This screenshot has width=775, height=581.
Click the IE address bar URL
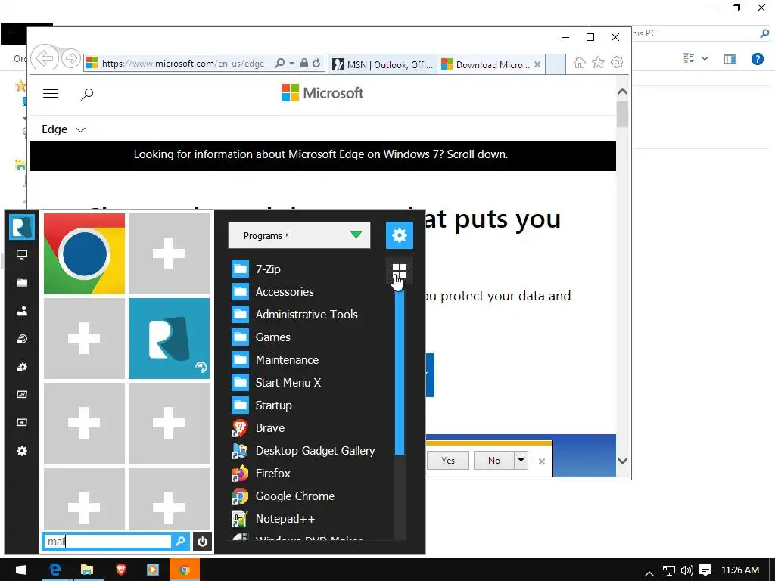click(x=183, y=64)
